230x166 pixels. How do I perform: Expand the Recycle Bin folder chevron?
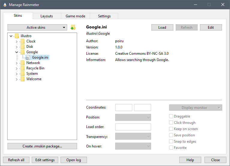click(x=16, y=68)
